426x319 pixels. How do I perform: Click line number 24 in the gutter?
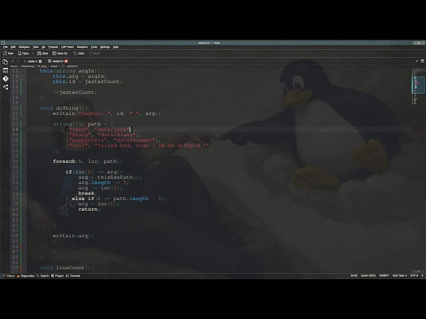[x=15, y=130]
